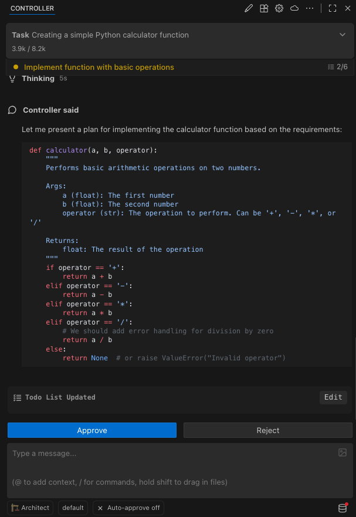Open the default profile dropdown

pos(73,508)
